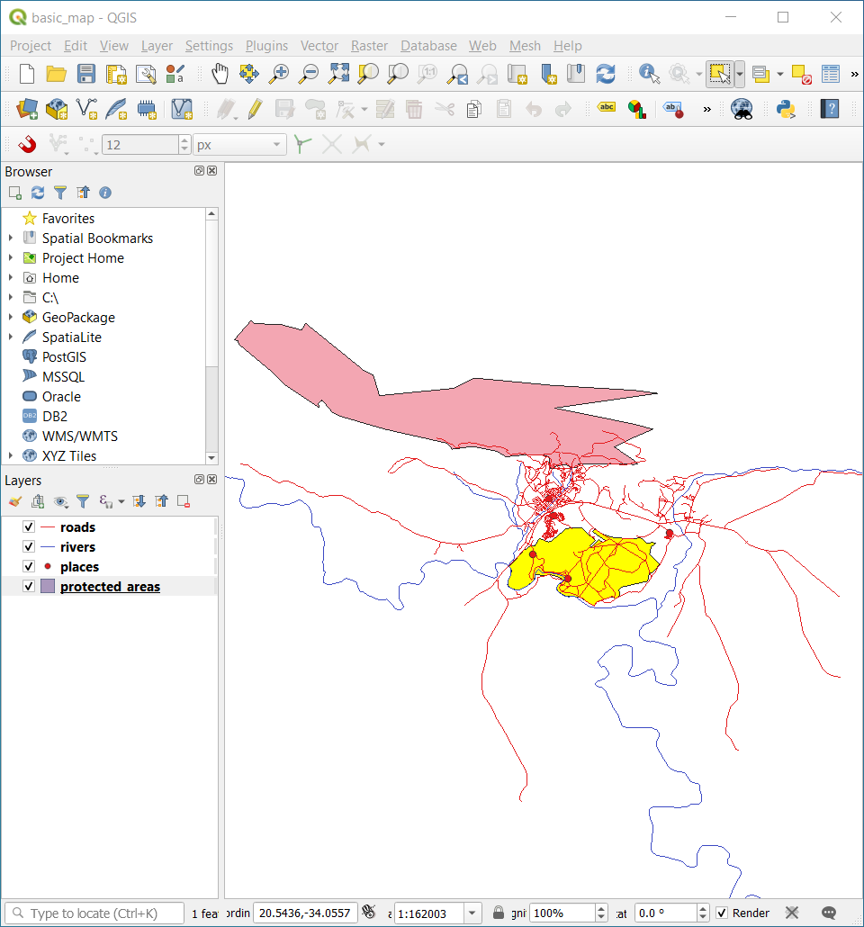Open the Python console icon
The height and width of the screenshot is (927, 864).
786,109
